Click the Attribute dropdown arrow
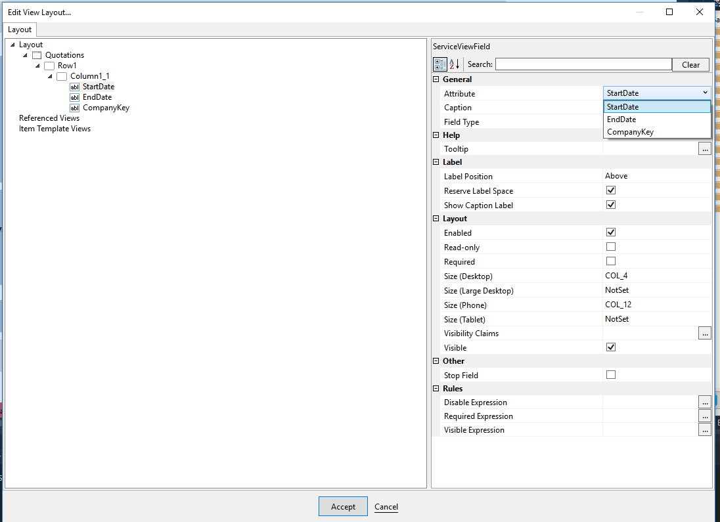The height and width of the screenshot is (522, 720). tap(705, 93)
